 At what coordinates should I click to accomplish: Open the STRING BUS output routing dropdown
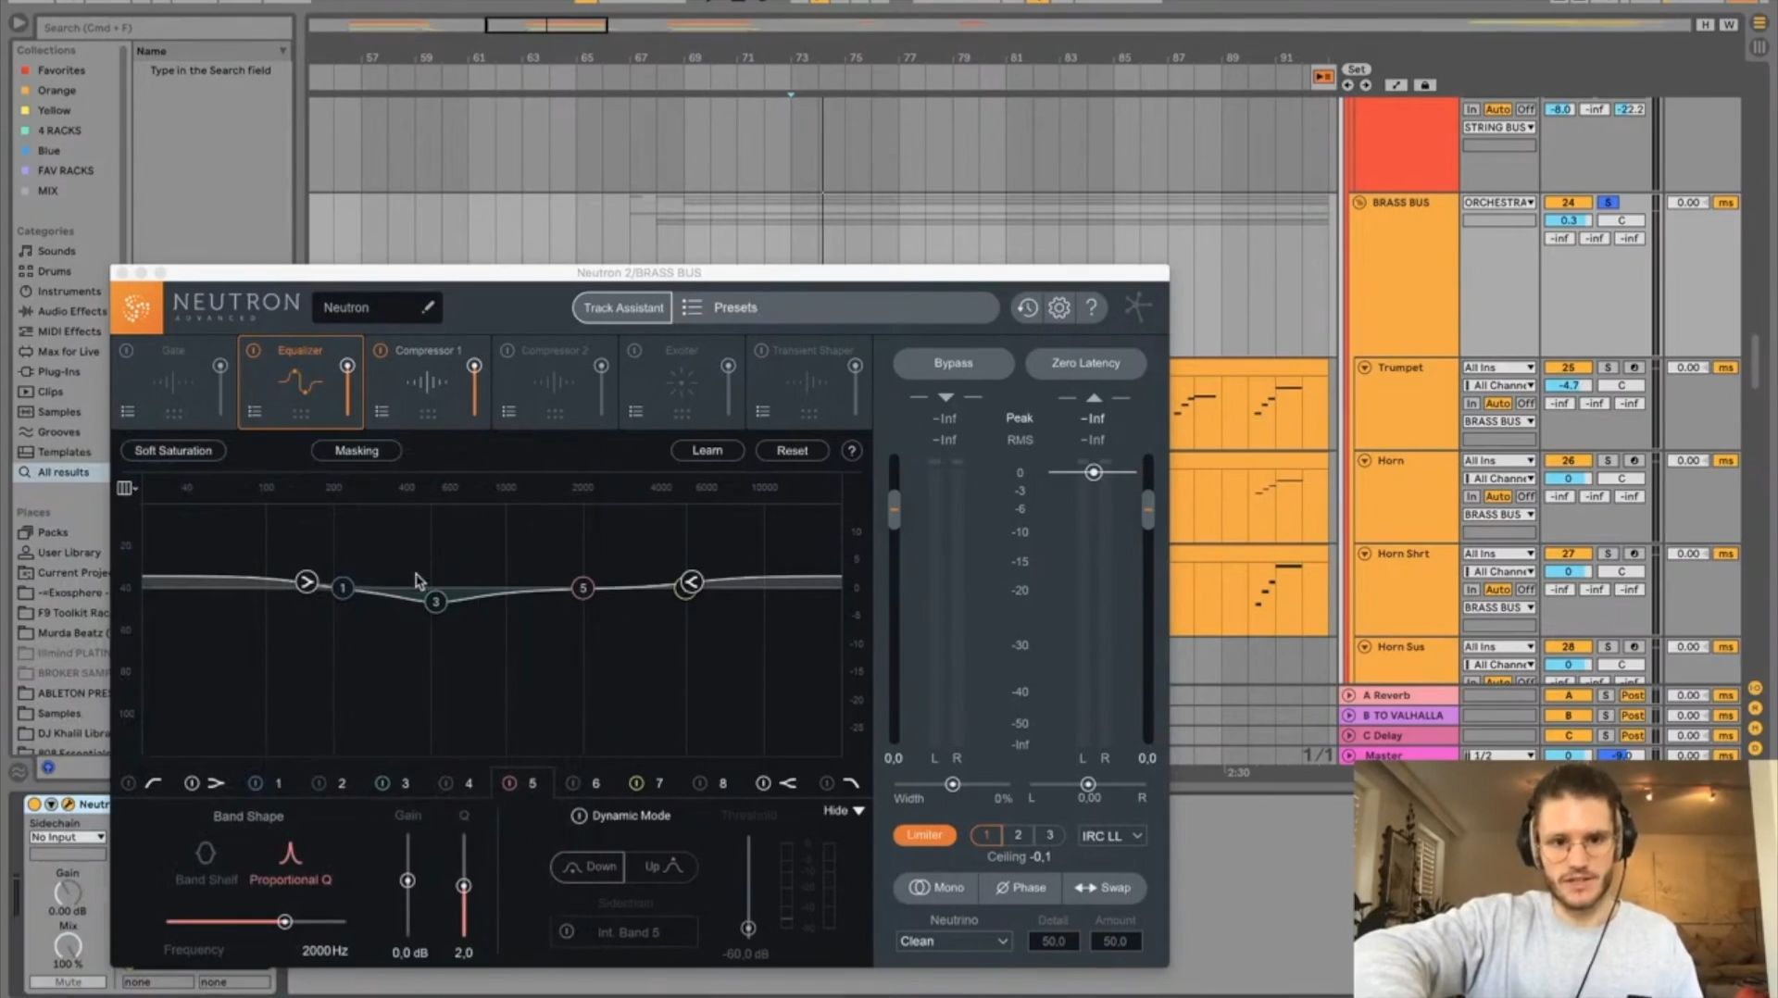[1499, 128]
